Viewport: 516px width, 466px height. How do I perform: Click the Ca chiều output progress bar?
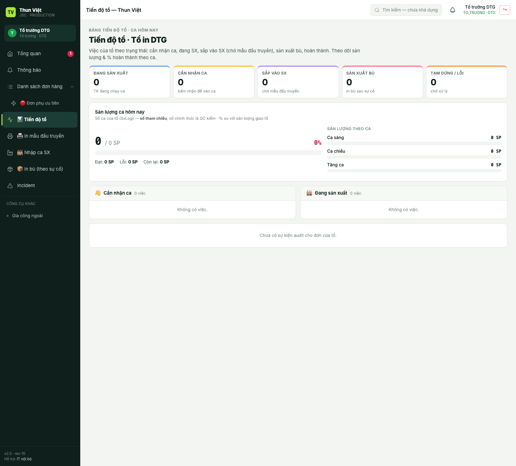coord(414,157)
